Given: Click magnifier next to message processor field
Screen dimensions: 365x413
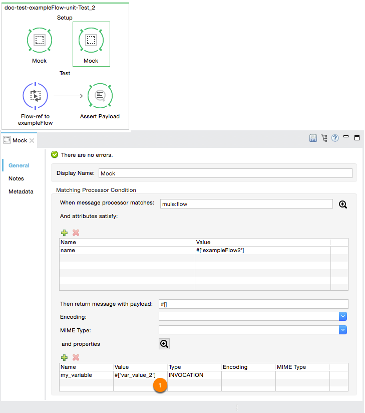Looking at the screenshot, I should (x=343, y=204).
